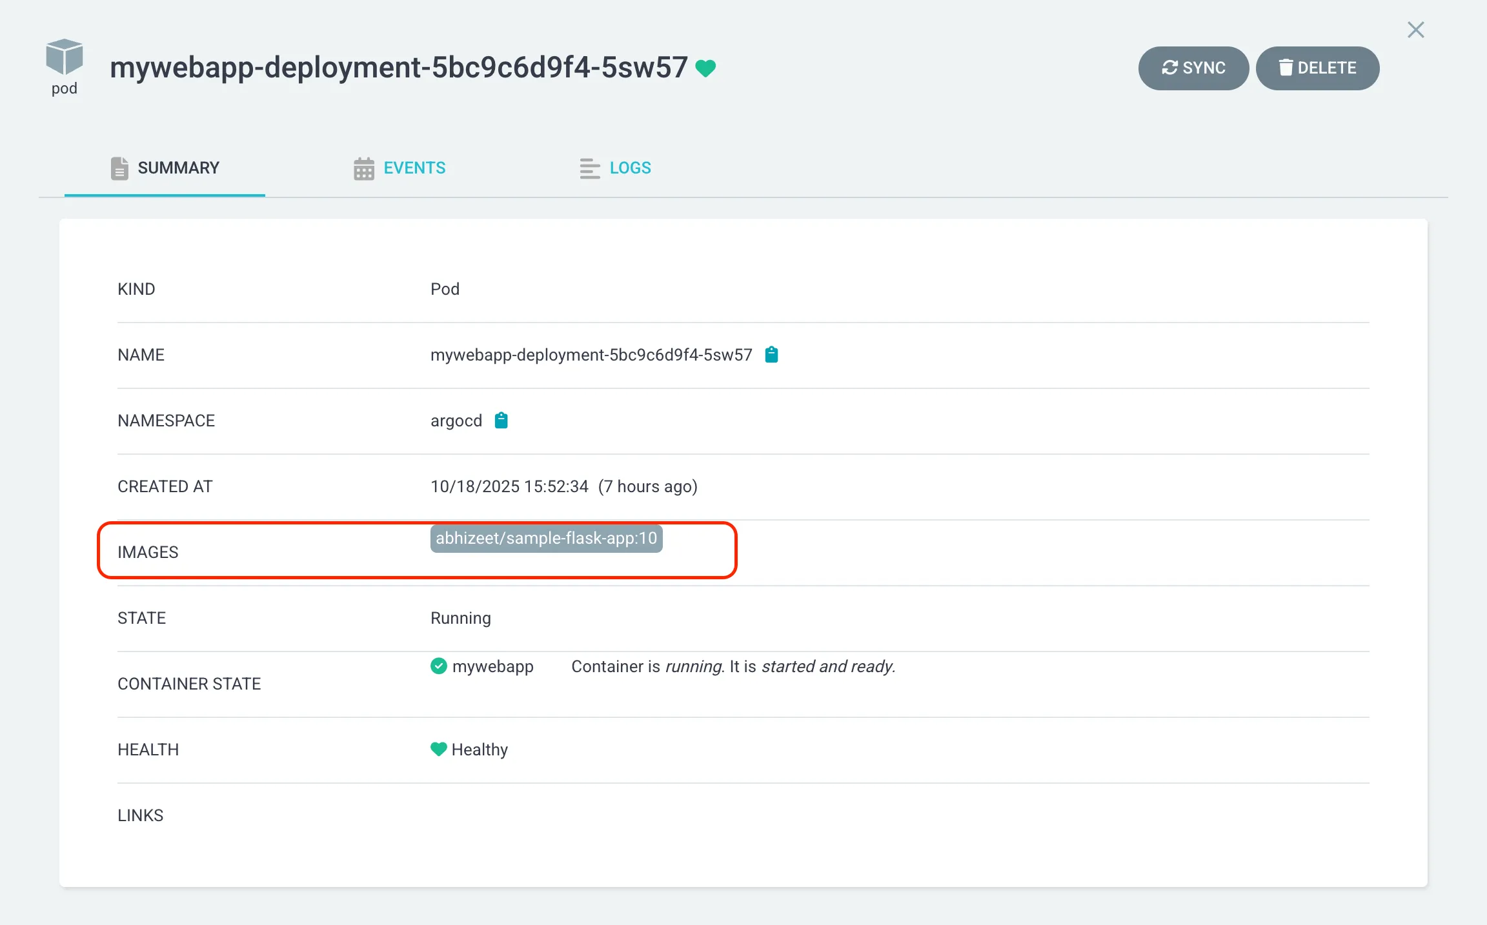This screenshot has height=925, width=1487.
Task: Switch to the LOGS tab
Action: point(630,168)
